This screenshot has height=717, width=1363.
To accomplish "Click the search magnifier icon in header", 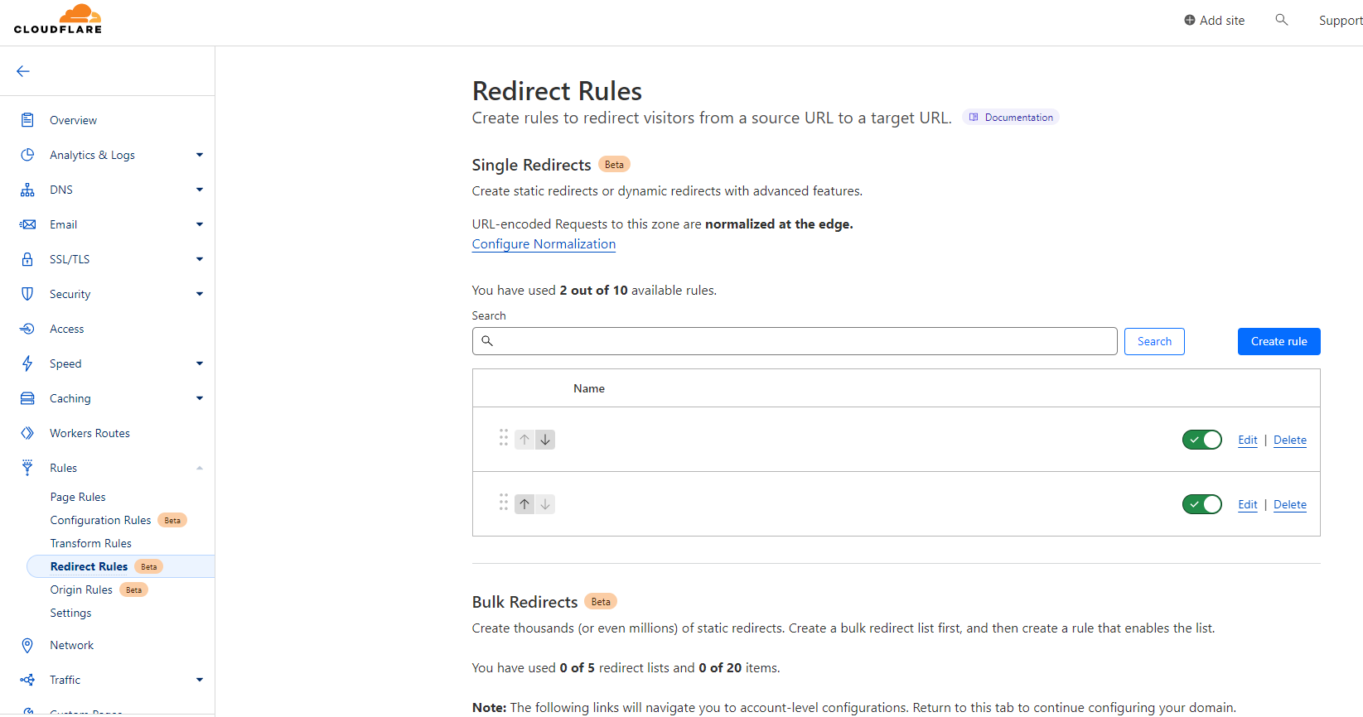I will (x=1281, y=20).
